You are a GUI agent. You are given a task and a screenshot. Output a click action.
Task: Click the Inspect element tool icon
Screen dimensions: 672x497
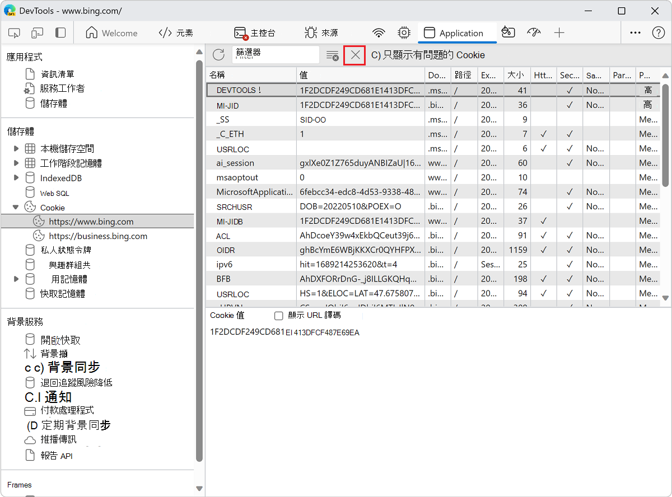(15, 33)
